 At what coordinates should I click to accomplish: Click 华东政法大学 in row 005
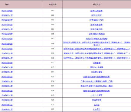7,29
